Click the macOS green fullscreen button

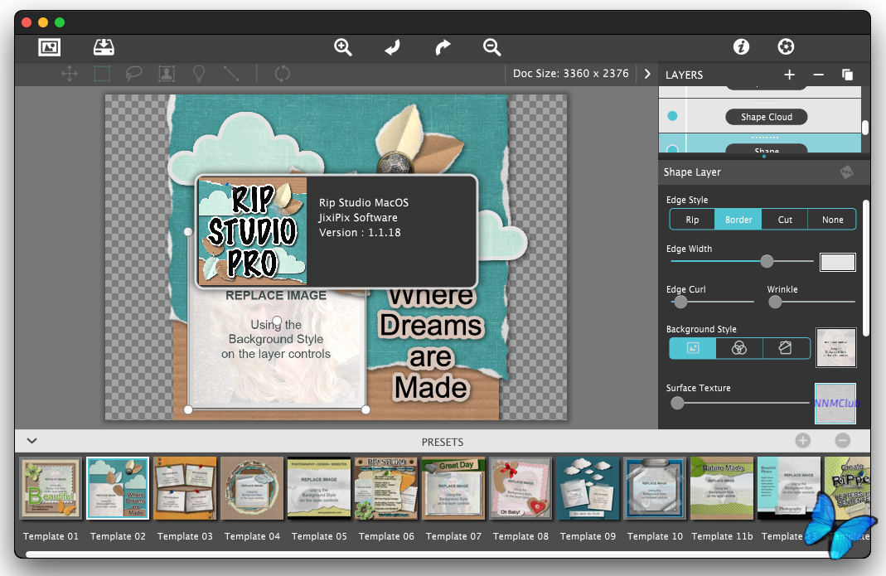60,22
